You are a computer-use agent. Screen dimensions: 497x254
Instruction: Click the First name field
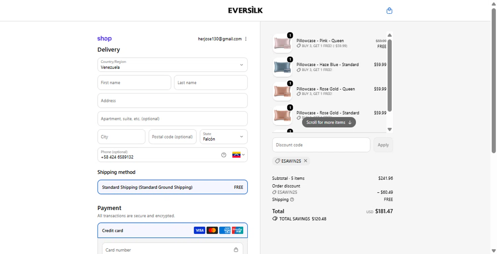[x=134, y=83]
